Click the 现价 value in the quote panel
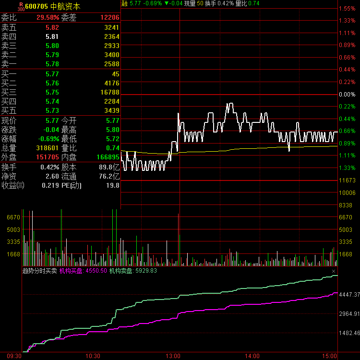 point(52,121)
